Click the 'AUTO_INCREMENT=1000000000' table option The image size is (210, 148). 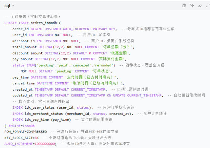[x=30, y=144]
